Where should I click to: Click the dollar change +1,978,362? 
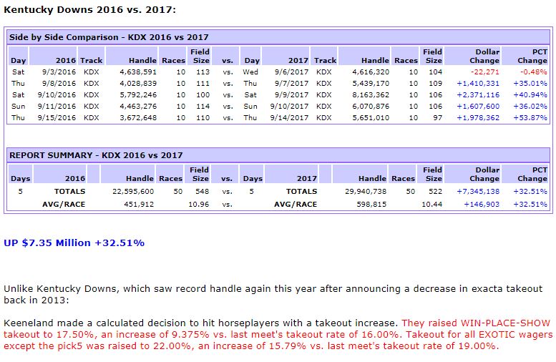click(x=478, y=117)
